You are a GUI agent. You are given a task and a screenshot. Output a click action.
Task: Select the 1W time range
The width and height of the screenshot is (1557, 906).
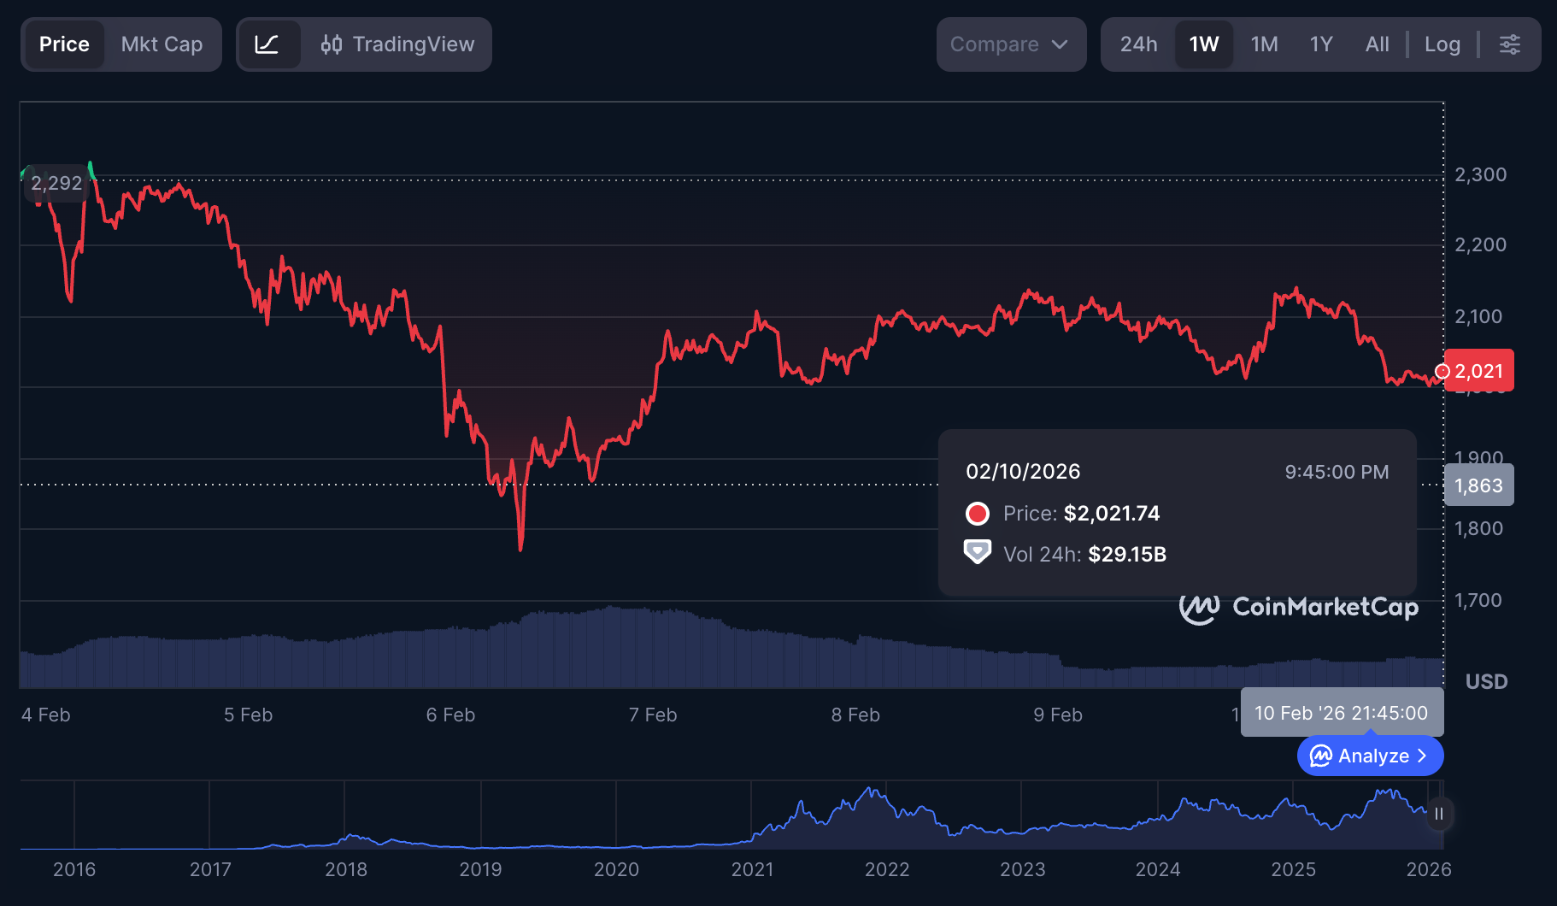[x=1203, y=44]
